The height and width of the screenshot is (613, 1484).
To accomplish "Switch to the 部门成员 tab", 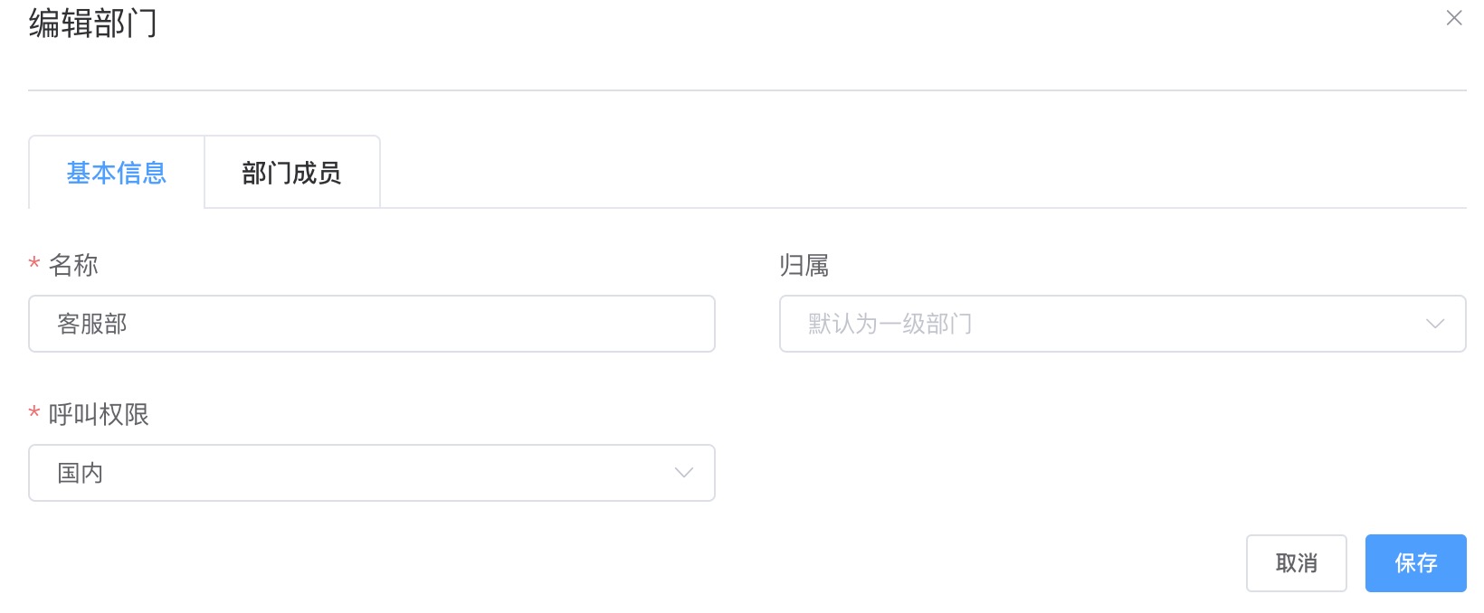I will point(291,172).
